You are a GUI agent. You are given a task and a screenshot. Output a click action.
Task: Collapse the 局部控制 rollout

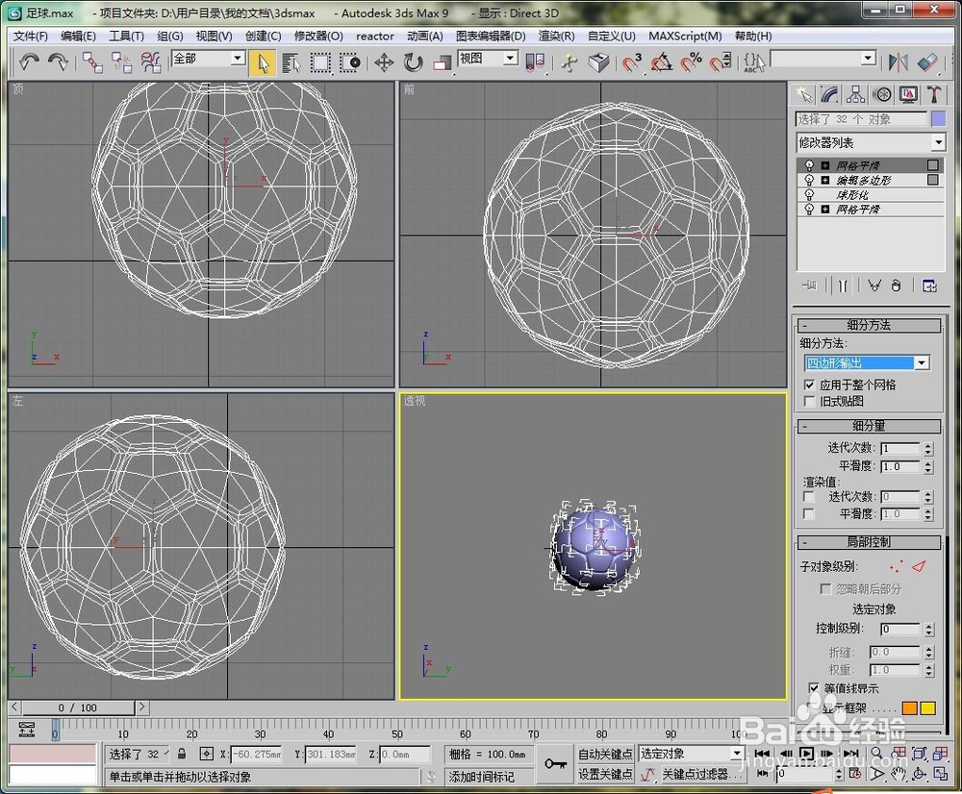click(868, 542)
